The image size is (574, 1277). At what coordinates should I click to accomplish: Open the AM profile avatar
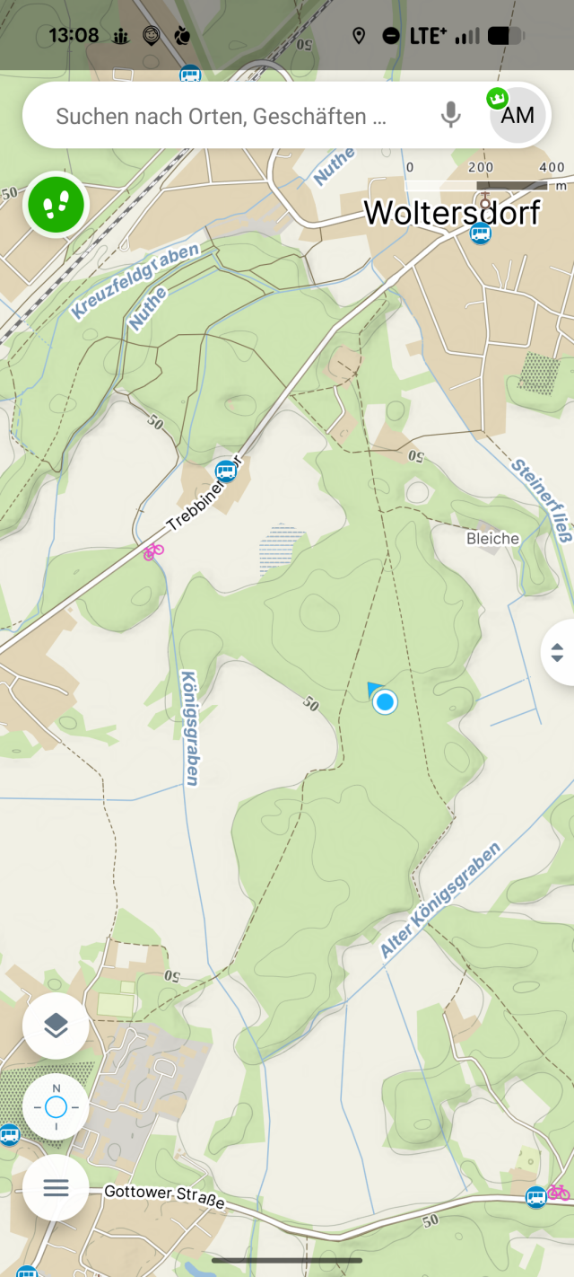coord(517,115)
